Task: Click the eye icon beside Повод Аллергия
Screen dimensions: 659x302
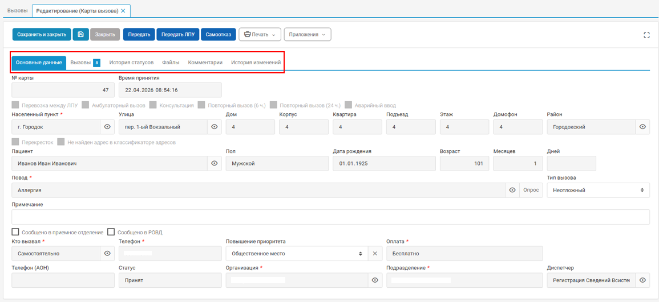Action: [x=512, y=190]
